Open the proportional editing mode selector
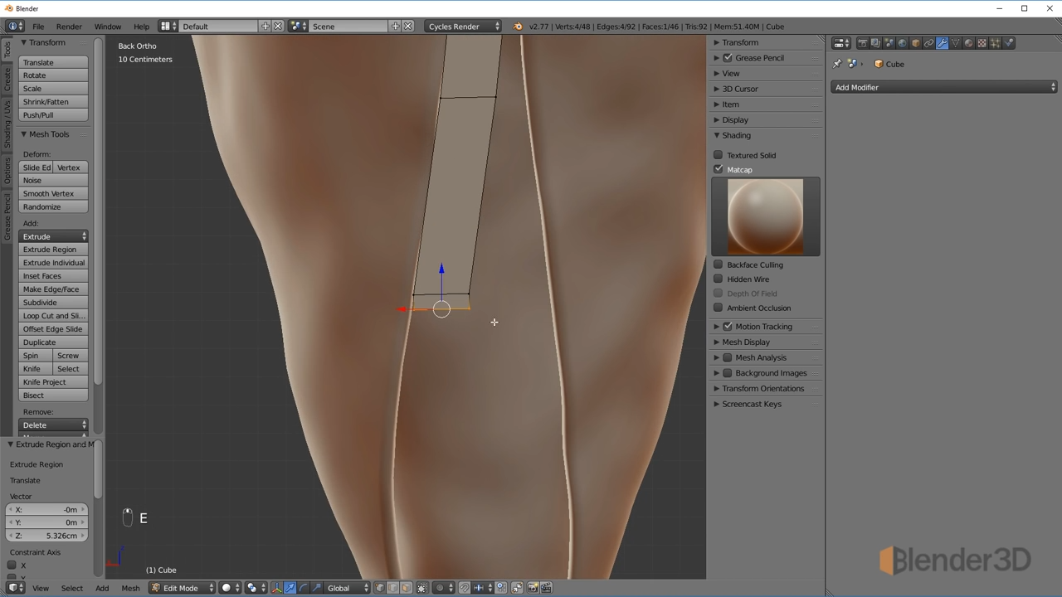The width and height of the screenshot is (1062, 597). [444, 588]
